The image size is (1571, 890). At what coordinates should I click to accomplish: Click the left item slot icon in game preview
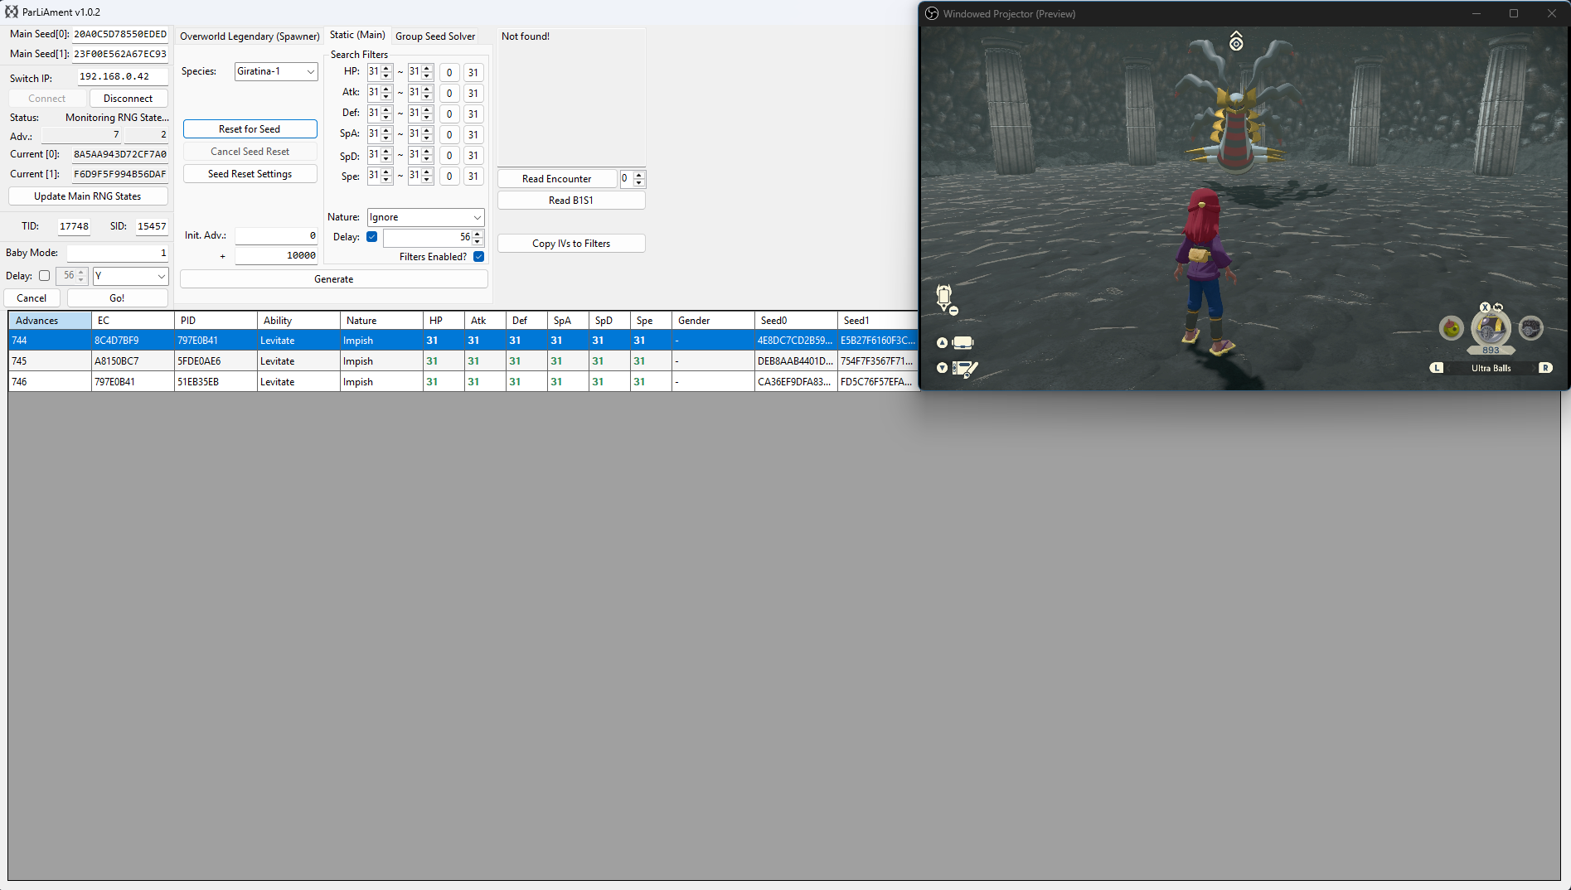pyautogui.click(x=1451, y=329)
